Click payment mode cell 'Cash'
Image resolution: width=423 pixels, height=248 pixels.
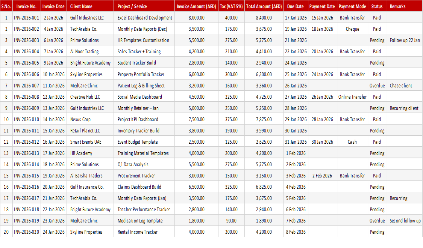point(352,142)
